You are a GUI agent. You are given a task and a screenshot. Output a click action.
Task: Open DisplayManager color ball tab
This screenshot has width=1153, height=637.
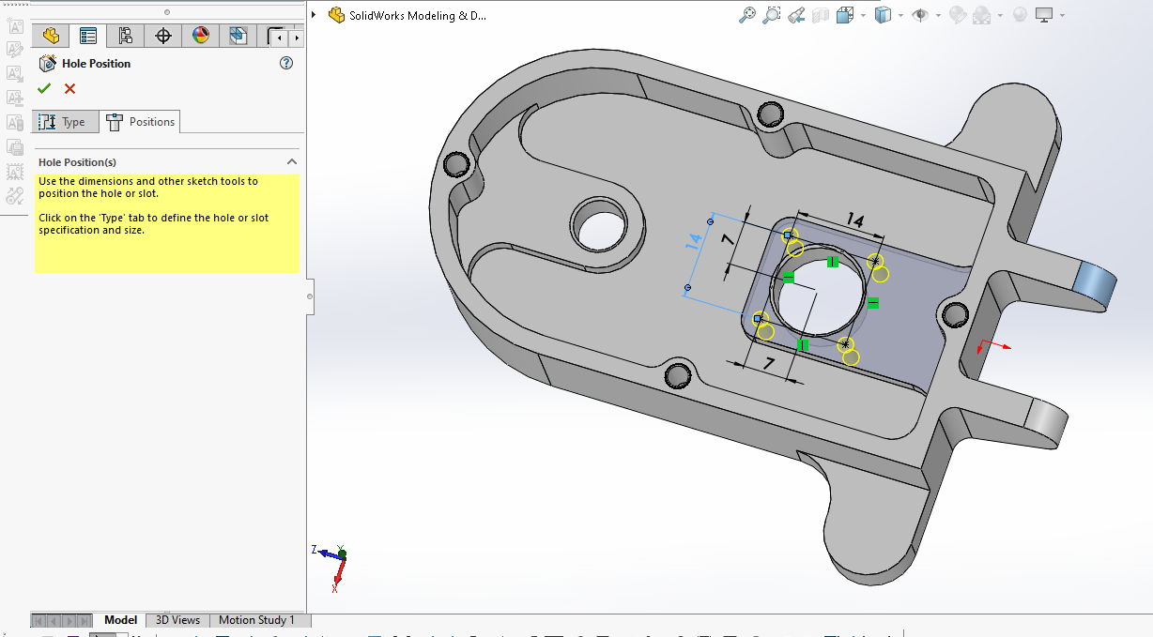pyautogui.click(x=200, y=37)
